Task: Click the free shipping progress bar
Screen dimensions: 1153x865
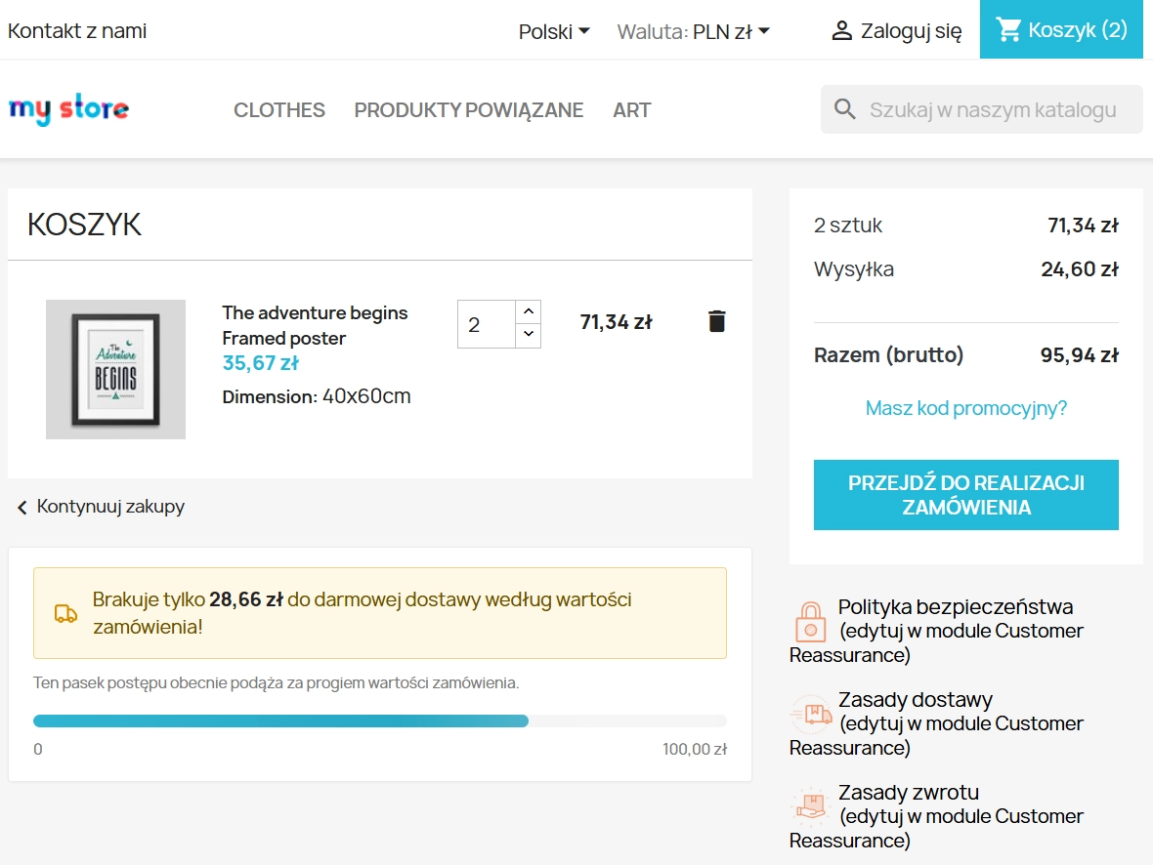Action: (x=379, y=721)
